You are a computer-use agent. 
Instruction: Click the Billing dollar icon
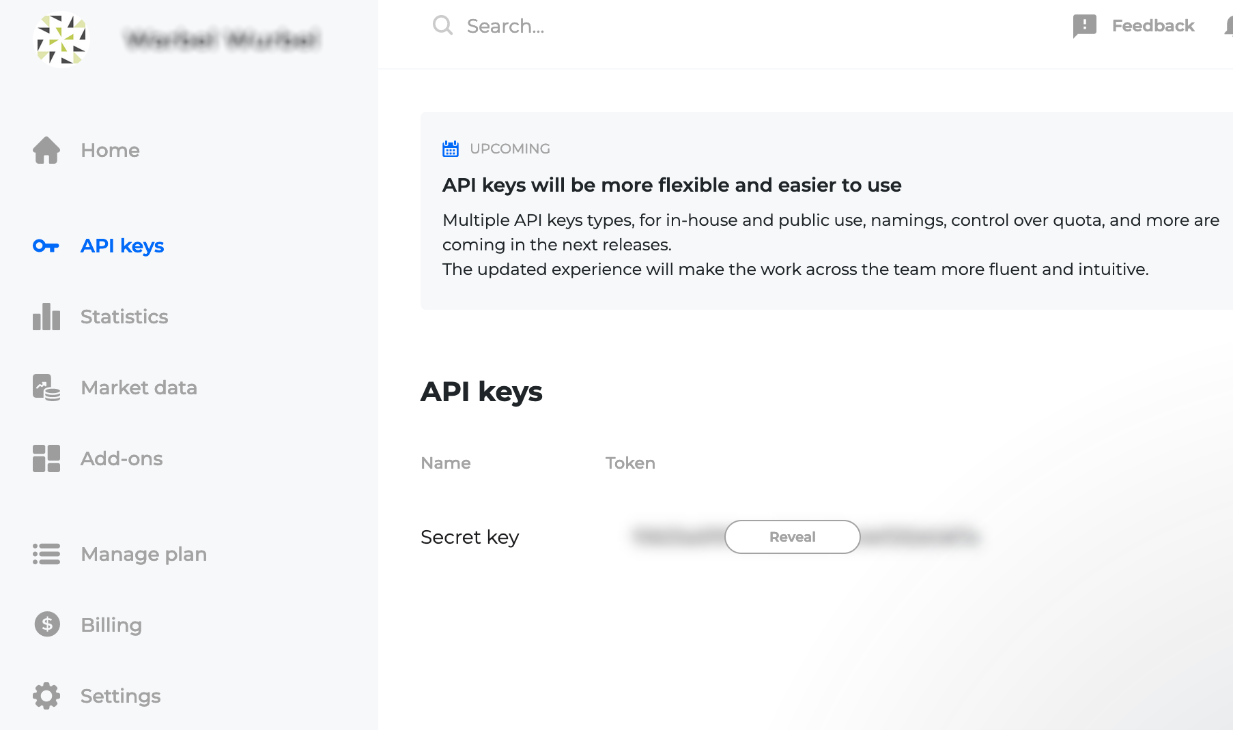[47, 624]
